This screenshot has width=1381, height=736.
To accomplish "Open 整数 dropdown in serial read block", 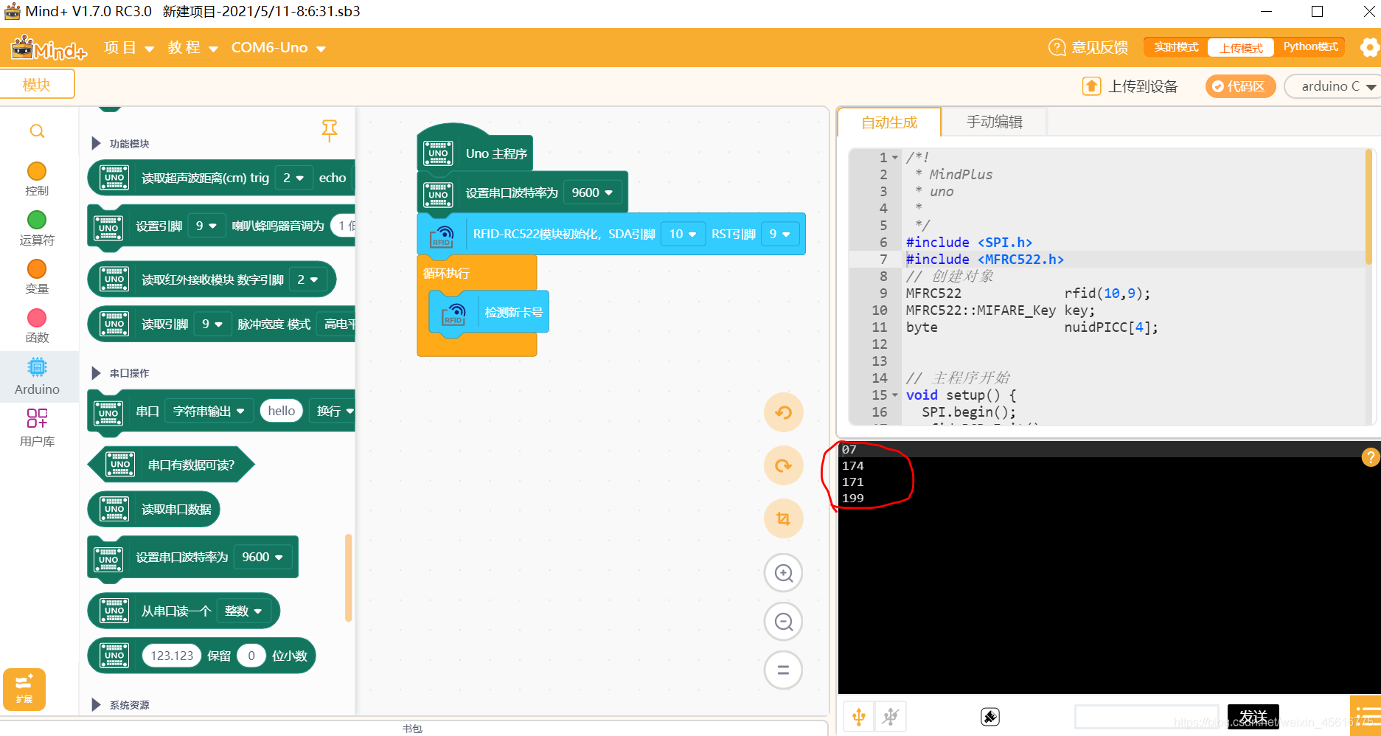I will 244,611.
